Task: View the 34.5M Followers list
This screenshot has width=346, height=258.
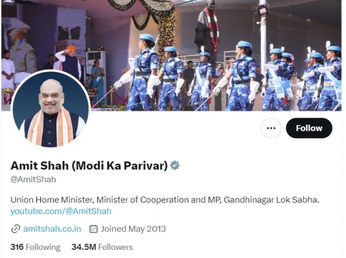Action: (102, 247)
